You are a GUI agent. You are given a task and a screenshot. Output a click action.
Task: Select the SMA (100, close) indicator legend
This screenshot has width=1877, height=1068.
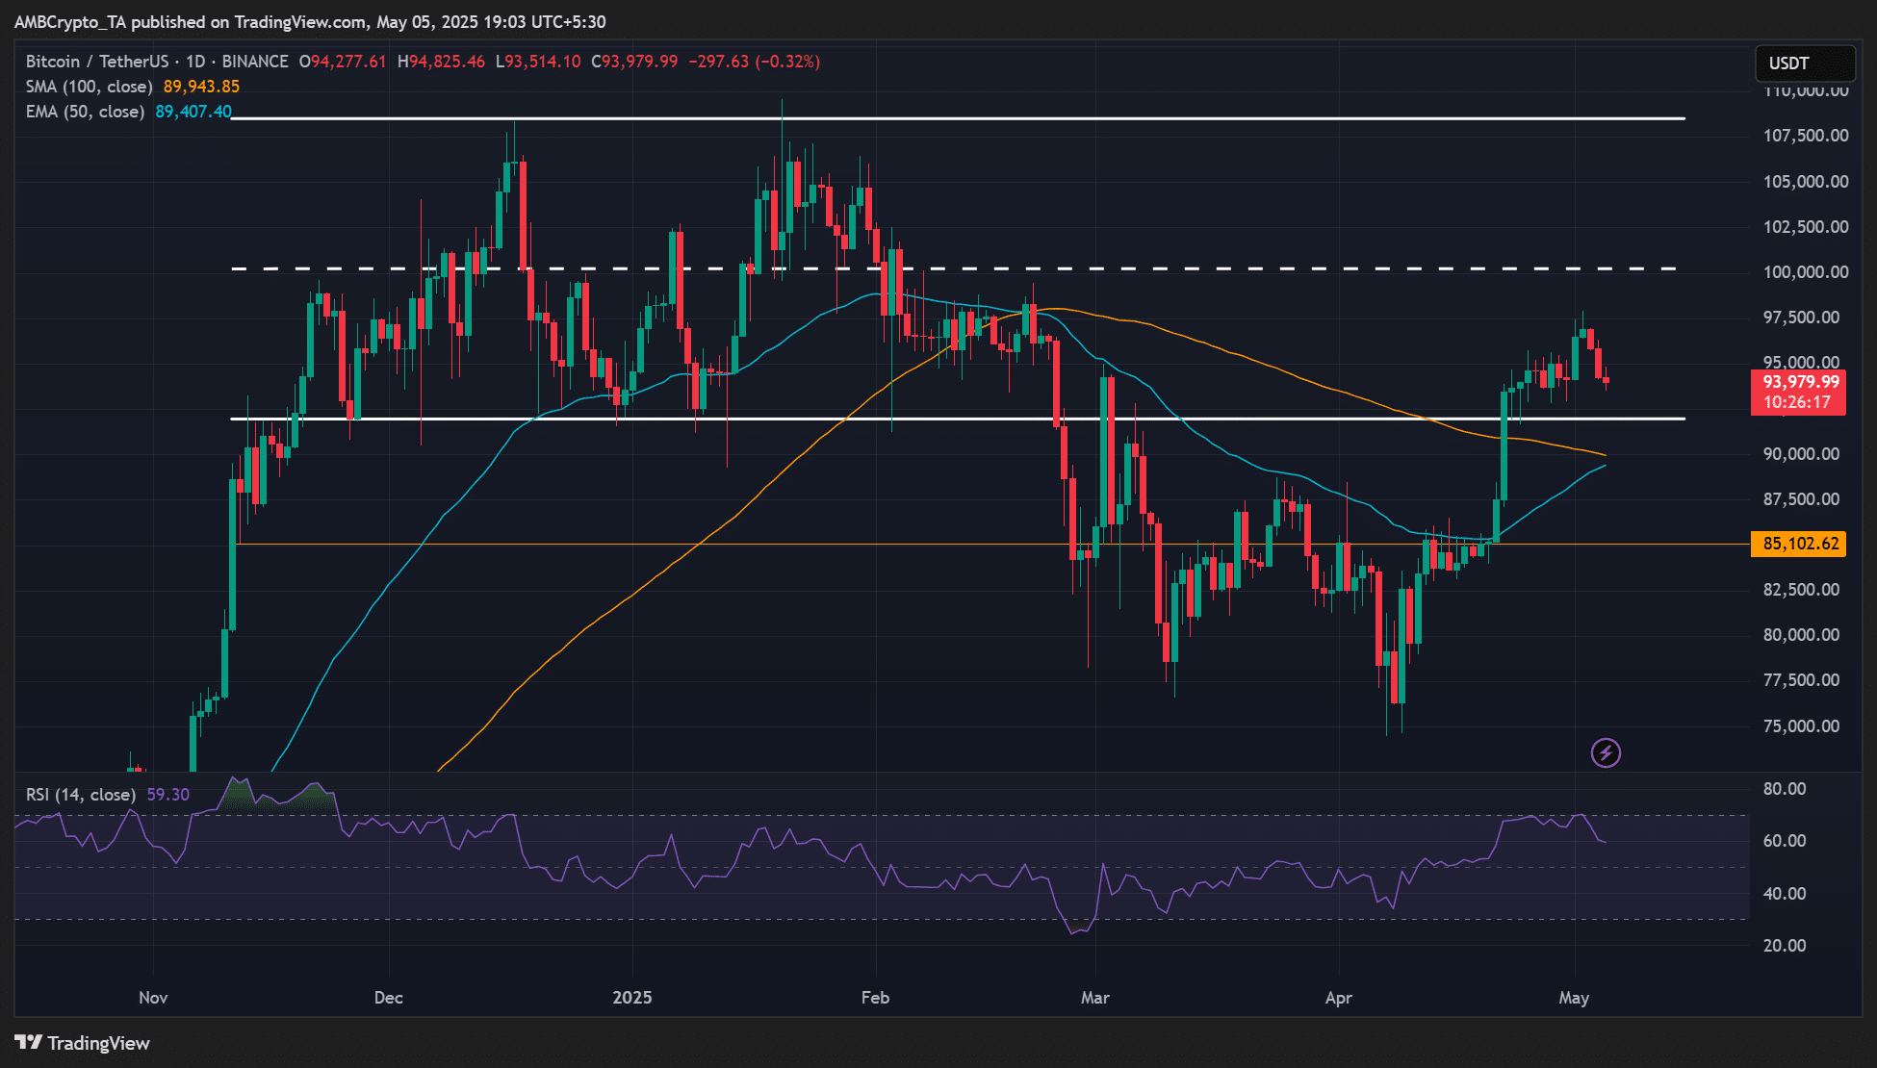coord(89,87)
